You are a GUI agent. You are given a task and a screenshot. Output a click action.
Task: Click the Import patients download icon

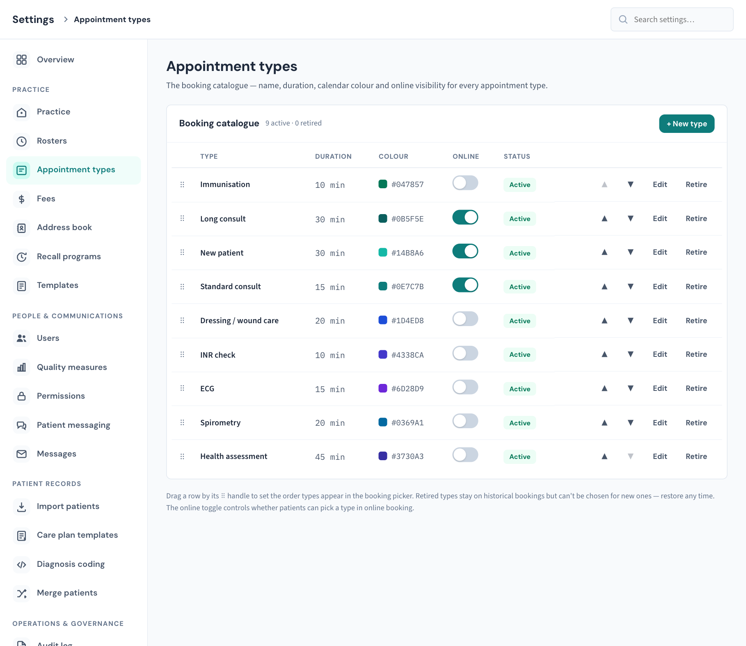coord(21,507)
